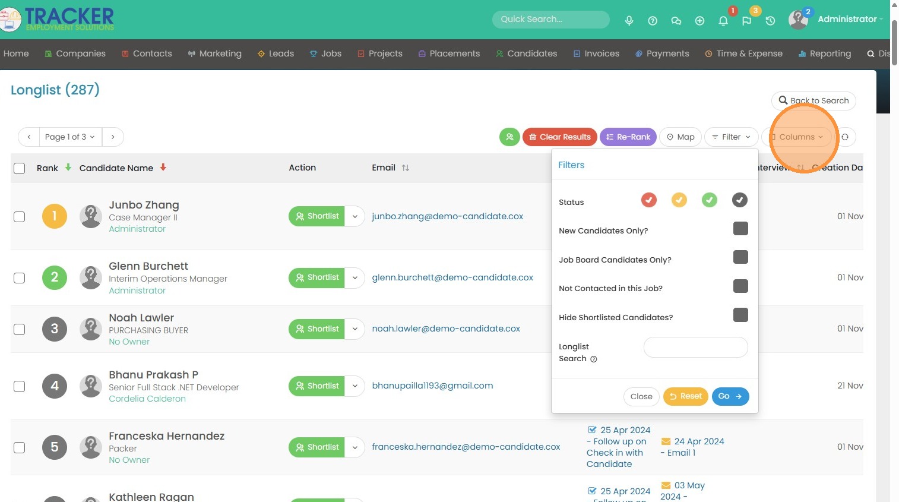This screenshot has width=899, height=502.
Task: Click Noah Lawler's avatar
Action: (x=91, y=329)
